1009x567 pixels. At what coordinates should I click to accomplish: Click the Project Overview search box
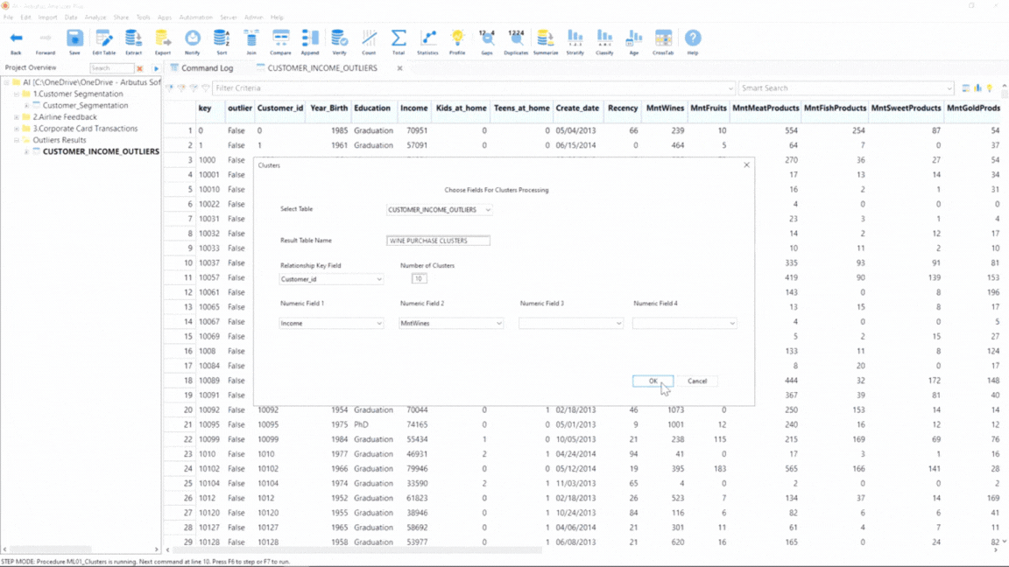(111, 68)
